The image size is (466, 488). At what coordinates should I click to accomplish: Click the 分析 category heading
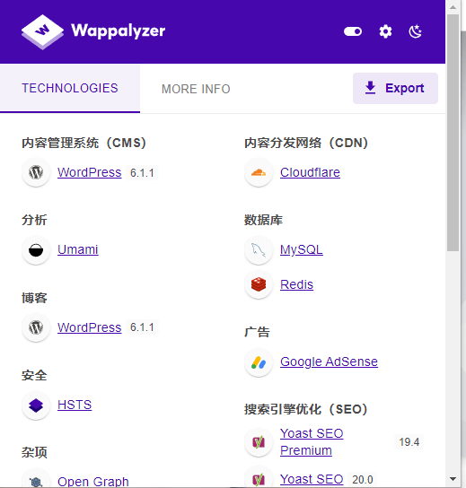[34, 220]
